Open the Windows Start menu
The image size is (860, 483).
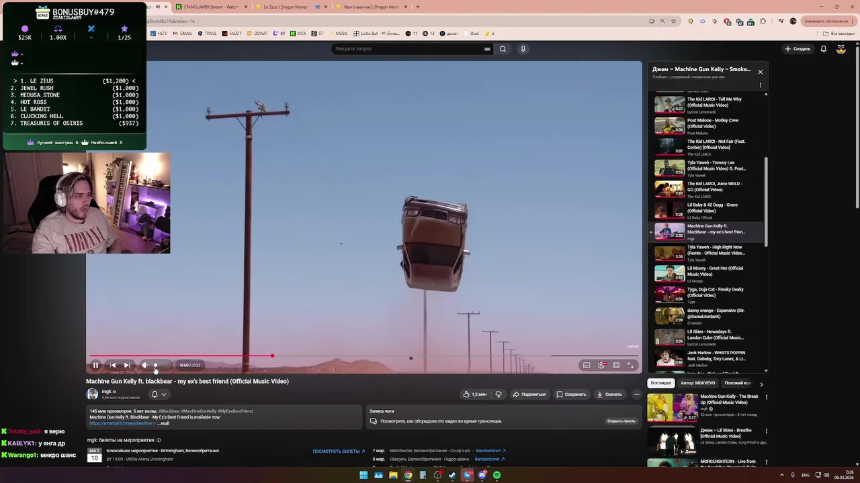363,475
